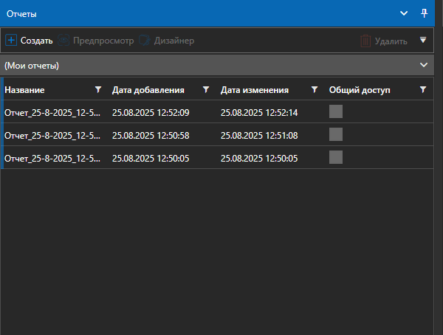Screen dimensions: 443x335
Task: Toggle shared access for 12:50:58 report
Action: point(336,134)
